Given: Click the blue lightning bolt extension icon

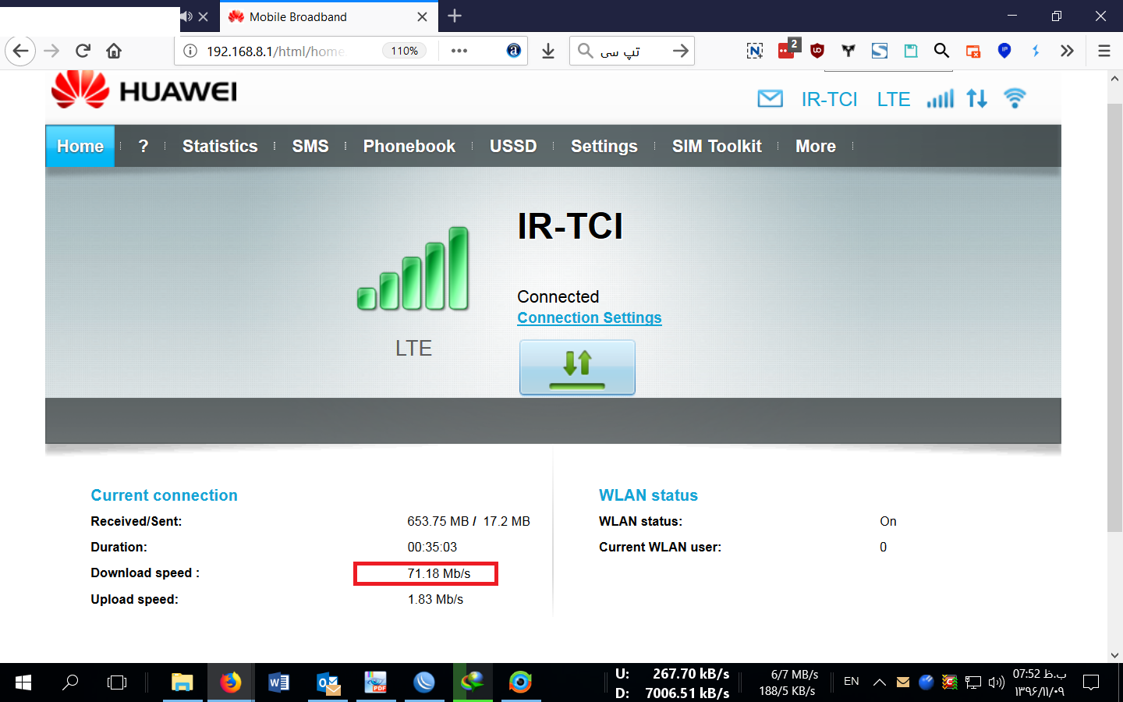Looking at the screenshot, I should [x=1036, y=51].
